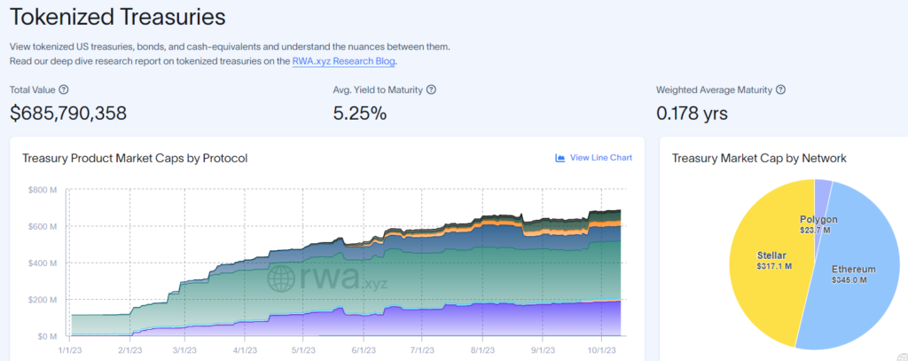Click the Treasury Product Market Caps by Protocol title
Image resolution: width=908 pixels, height=361 pixels.
[134, 158]
